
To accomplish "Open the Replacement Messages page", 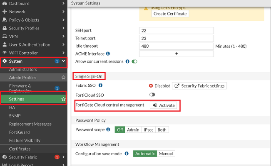I will 30,124.
